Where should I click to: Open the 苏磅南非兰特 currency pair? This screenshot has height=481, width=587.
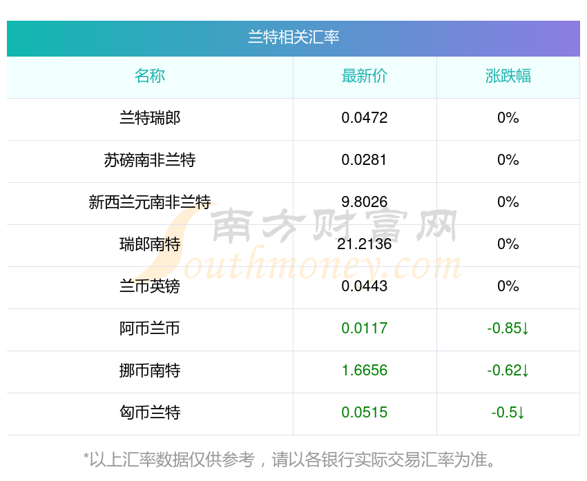click(x=150, y=160)
